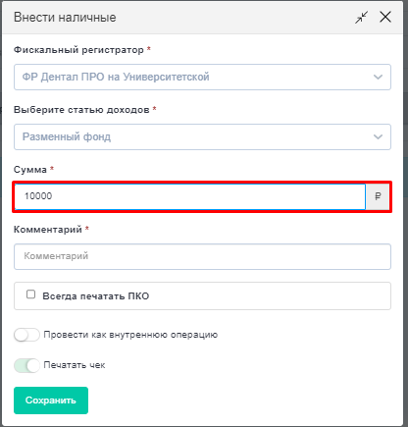Screen dimensions: 408x427
Task: Click the Сохранить button
Action: click(x=51, y=400)
